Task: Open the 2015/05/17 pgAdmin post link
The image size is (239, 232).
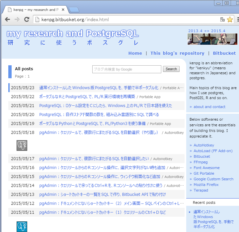Action: point(94,159)
